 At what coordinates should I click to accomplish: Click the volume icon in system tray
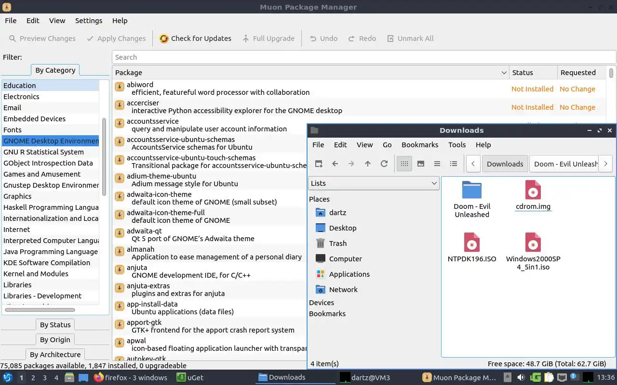click(521, 377)
